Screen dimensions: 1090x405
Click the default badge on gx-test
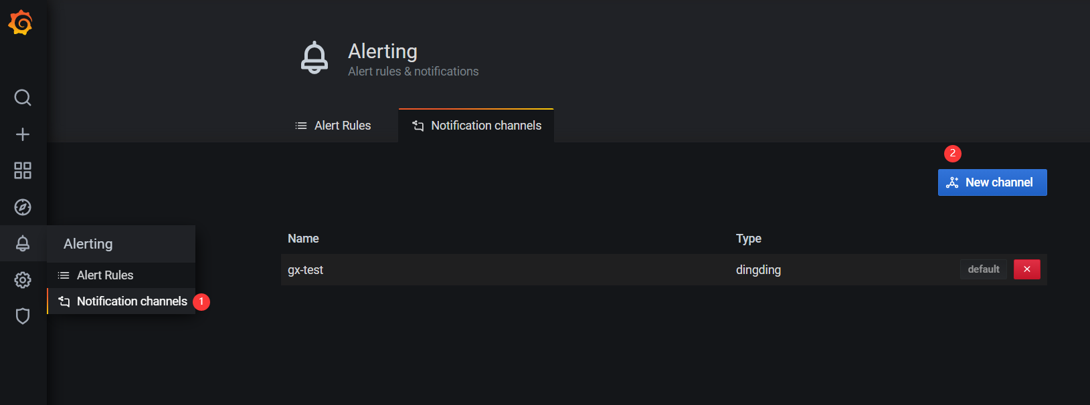tap(983, 269)
